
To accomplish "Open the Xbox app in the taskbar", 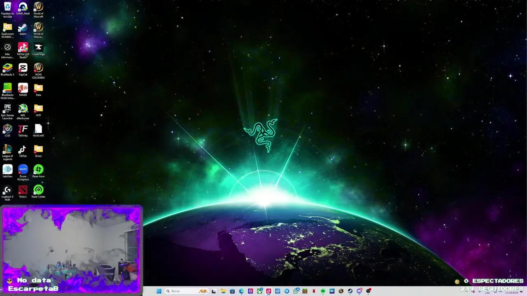I will point(260,291).
